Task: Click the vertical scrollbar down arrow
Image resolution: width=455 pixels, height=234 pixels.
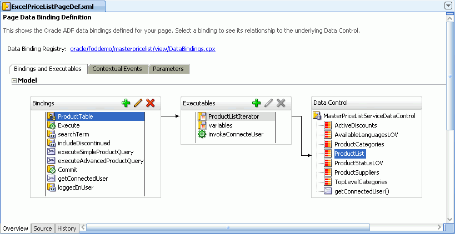Action: pyautogui.click(x=449, y=220)
